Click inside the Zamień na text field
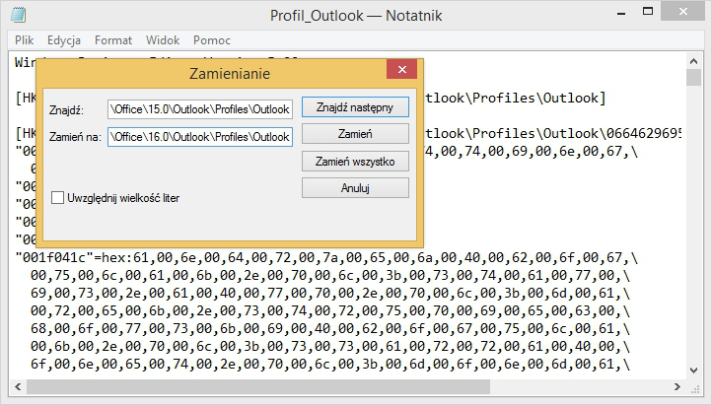 coord(200,137)
